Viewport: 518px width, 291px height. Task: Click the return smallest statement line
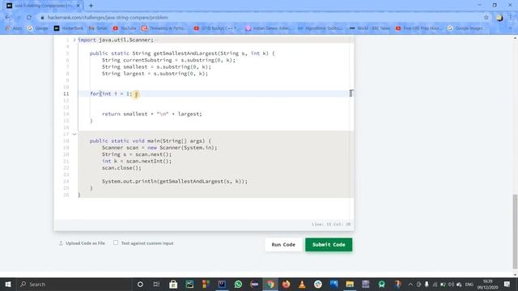coord(151,114)
